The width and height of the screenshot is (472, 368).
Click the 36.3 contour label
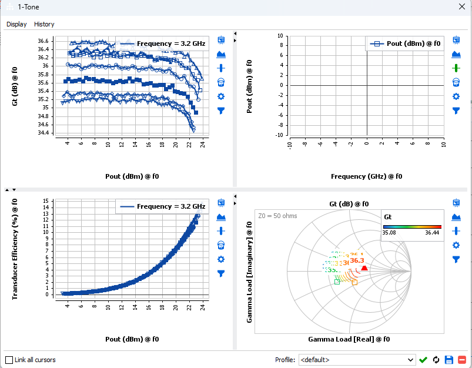click(357, 260)
